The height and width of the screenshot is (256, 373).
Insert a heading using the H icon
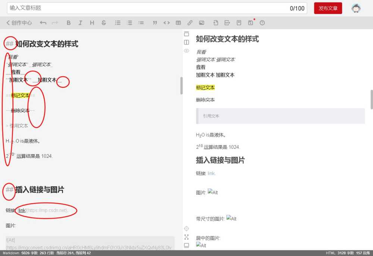tap(92, 23)
